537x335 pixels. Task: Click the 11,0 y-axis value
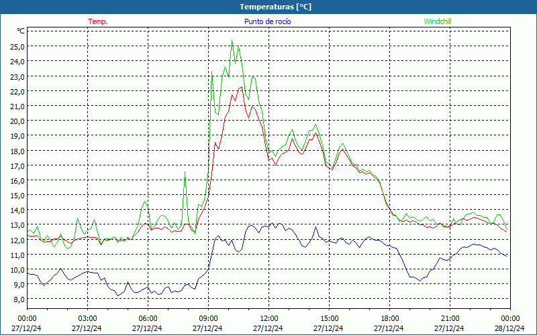17,255
